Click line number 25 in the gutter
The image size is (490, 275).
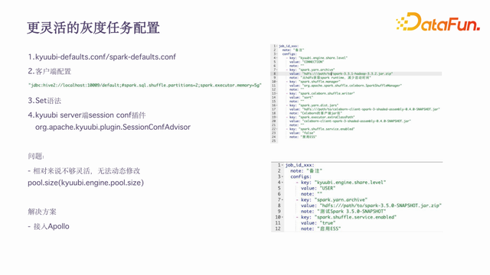point(274,141)
